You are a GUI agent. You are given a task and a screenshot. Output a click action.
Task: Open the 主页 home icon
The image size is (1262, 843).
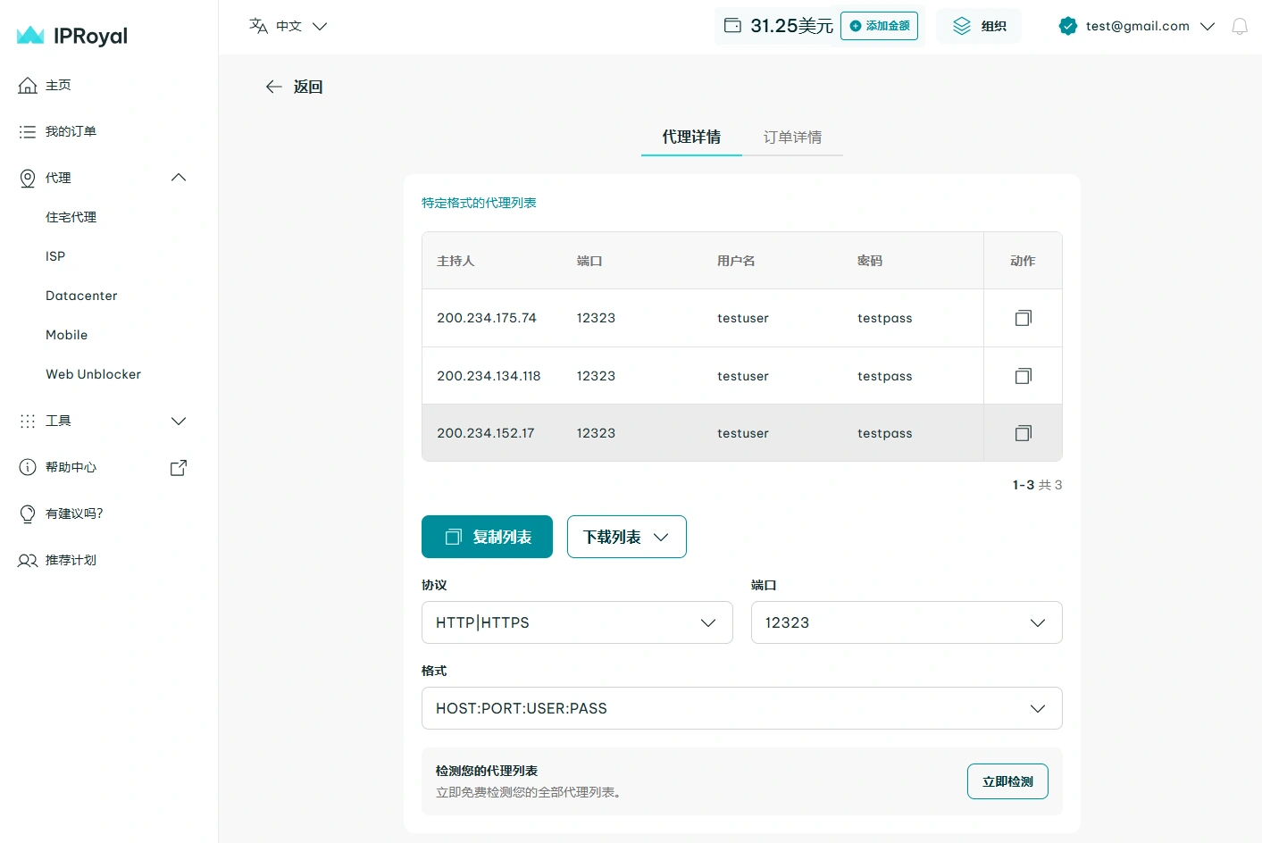coord(28,85)
